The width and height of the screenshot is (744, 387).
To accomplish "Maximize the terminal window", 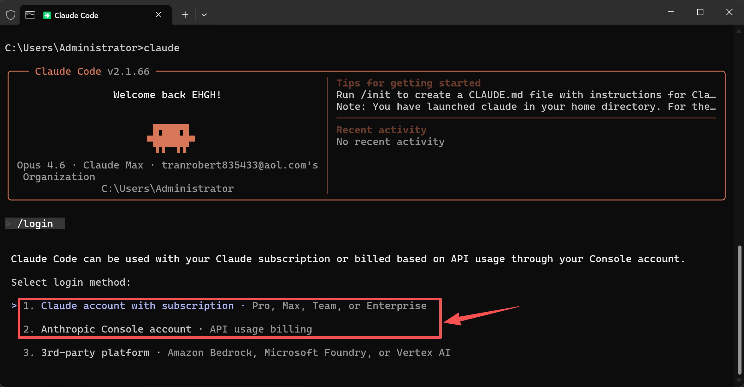I will 700,12.
